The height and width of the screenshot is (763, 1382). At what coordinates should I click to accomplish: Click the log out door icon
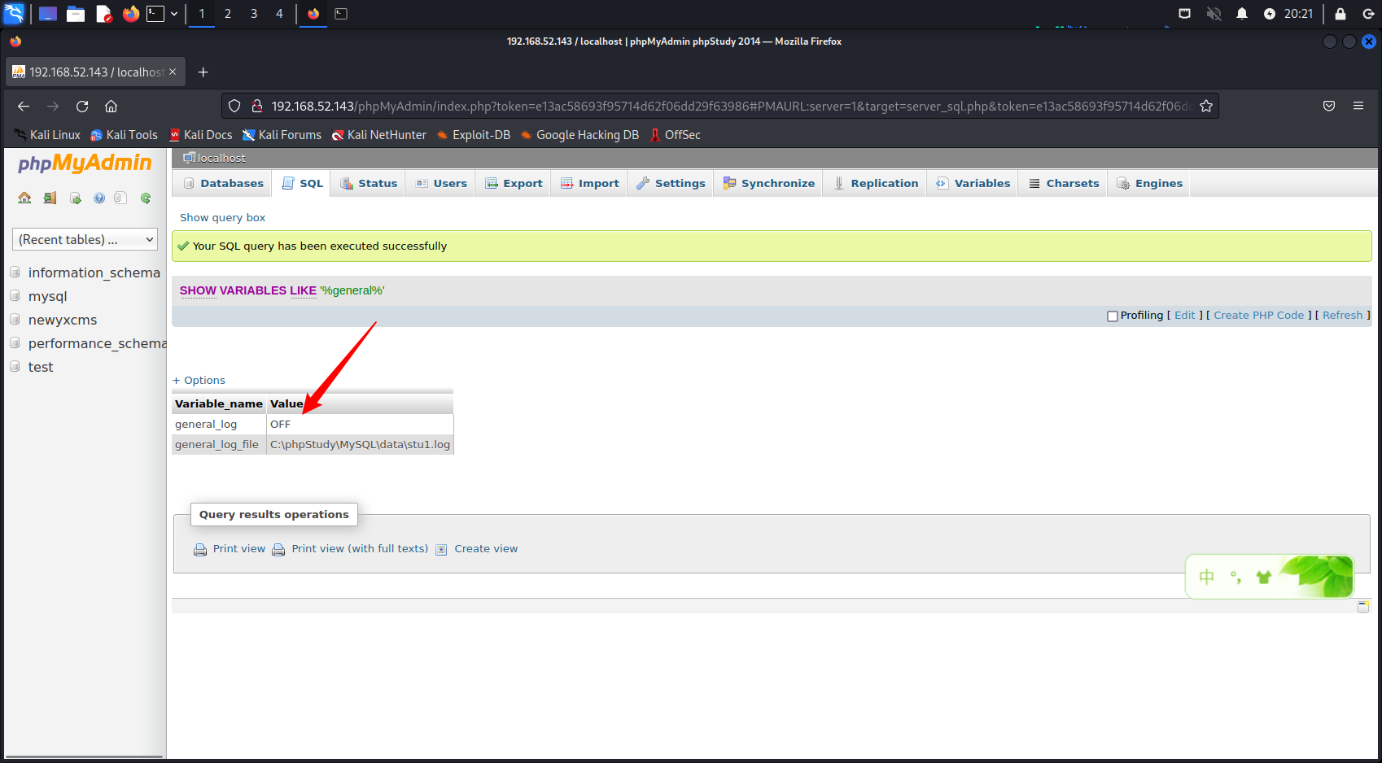click(x=50, y=198)
